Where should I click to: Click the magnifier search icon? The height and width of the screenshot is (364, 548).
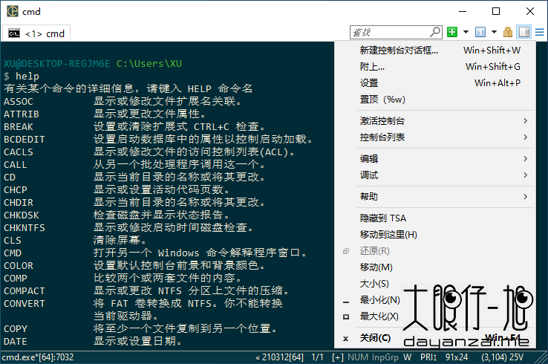(x=435, y=32)
